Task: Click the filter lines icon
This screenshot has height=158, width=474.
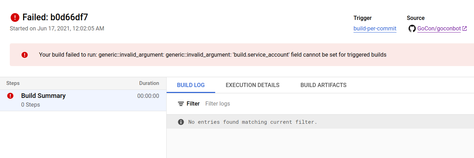Action: [x=181, y=104]
